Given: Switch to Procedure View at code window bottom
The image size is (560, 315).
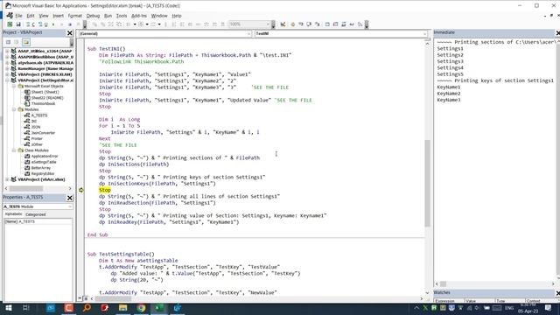Looking at the screenshot, I should click(80, 298).
